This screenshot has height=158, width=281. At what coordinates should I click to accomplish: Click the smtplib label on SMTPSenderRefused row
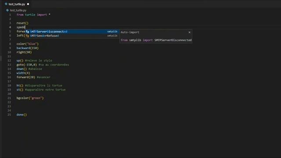[x=112, y=36]
